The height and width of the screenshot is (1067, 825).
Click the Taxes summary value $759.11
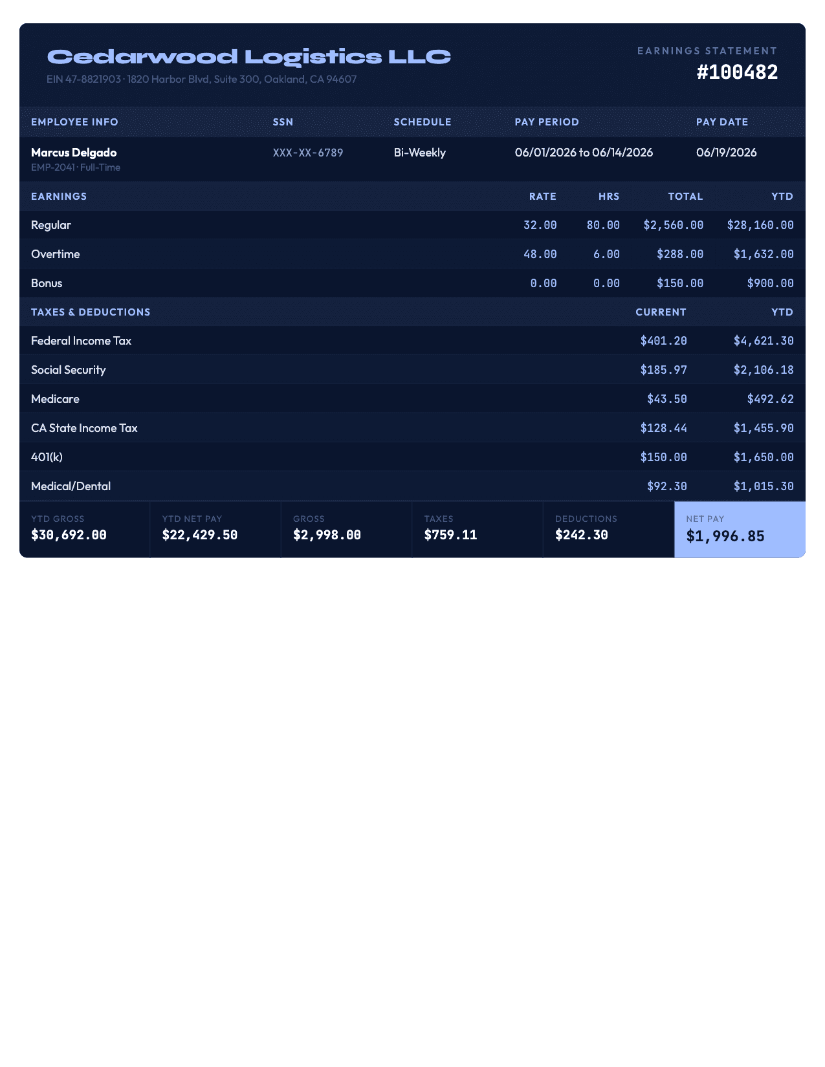point(451,535)
